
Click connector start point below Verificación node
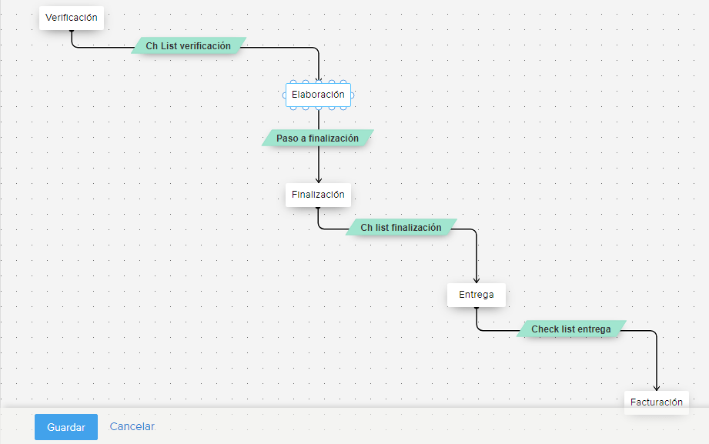[72, 32]
